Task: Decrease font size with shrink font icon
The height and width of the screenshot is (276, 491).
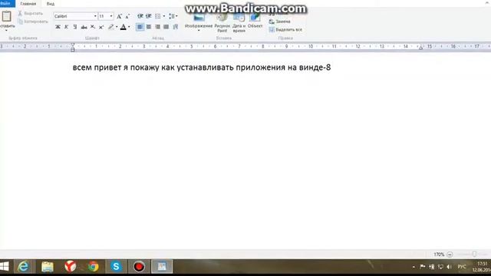Action: (127, 16)
